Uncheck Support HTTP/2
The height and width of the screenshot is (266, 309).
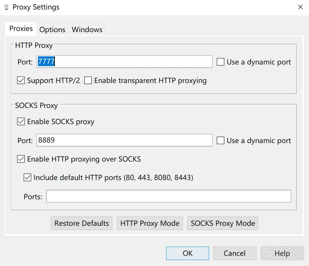pyautogui.click(x=21, y=81)
